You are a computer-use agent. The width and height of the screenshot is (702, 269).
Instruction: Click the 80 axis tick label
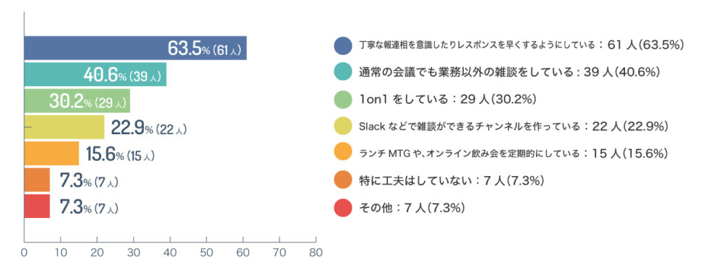pos(316,252)
